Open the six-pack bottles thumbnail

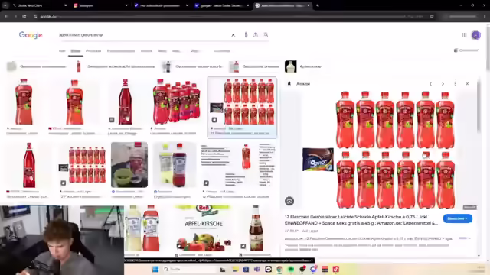click(176, 102)
